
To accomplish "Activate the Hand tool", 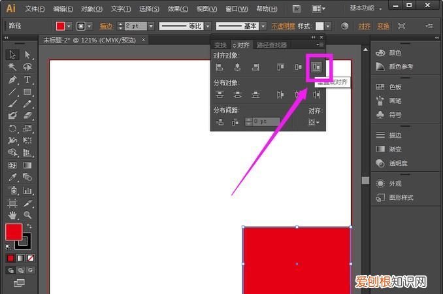I will [x=12, y=214].
